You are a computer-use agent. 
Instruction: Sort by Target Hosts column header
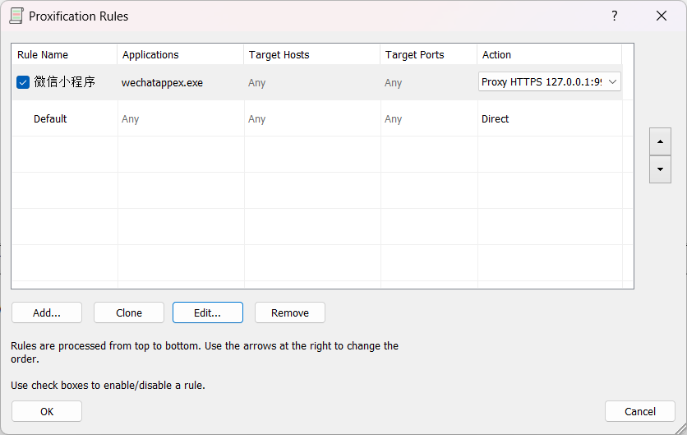coord(279,55)
